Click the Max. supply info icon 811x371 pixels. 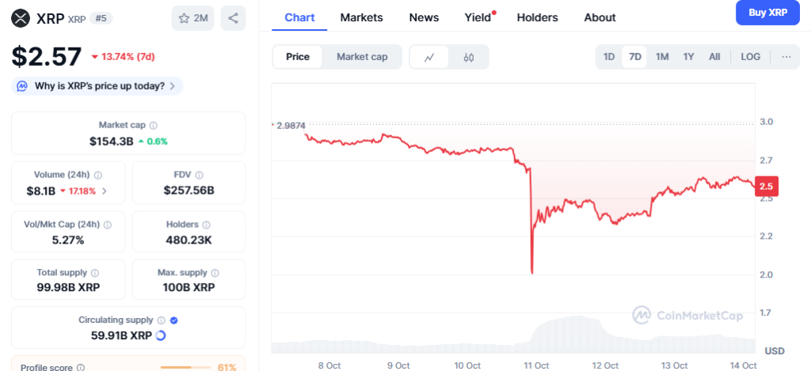(219, 272)
